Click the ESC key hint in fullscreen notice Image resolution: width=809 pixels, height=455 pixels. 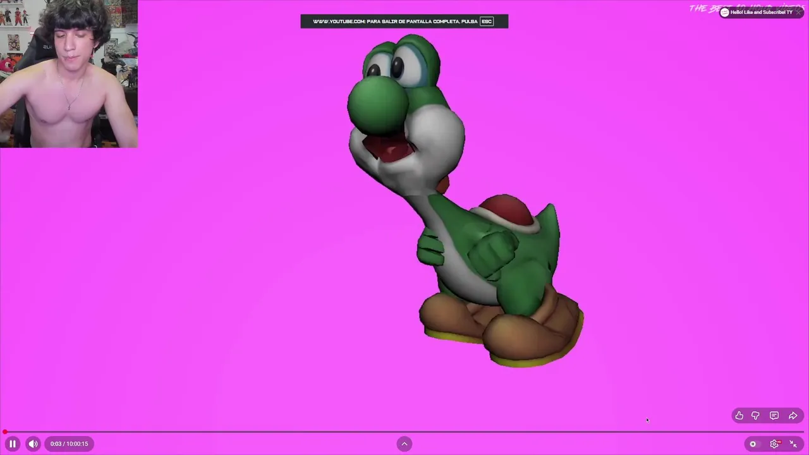coord(487,21)
